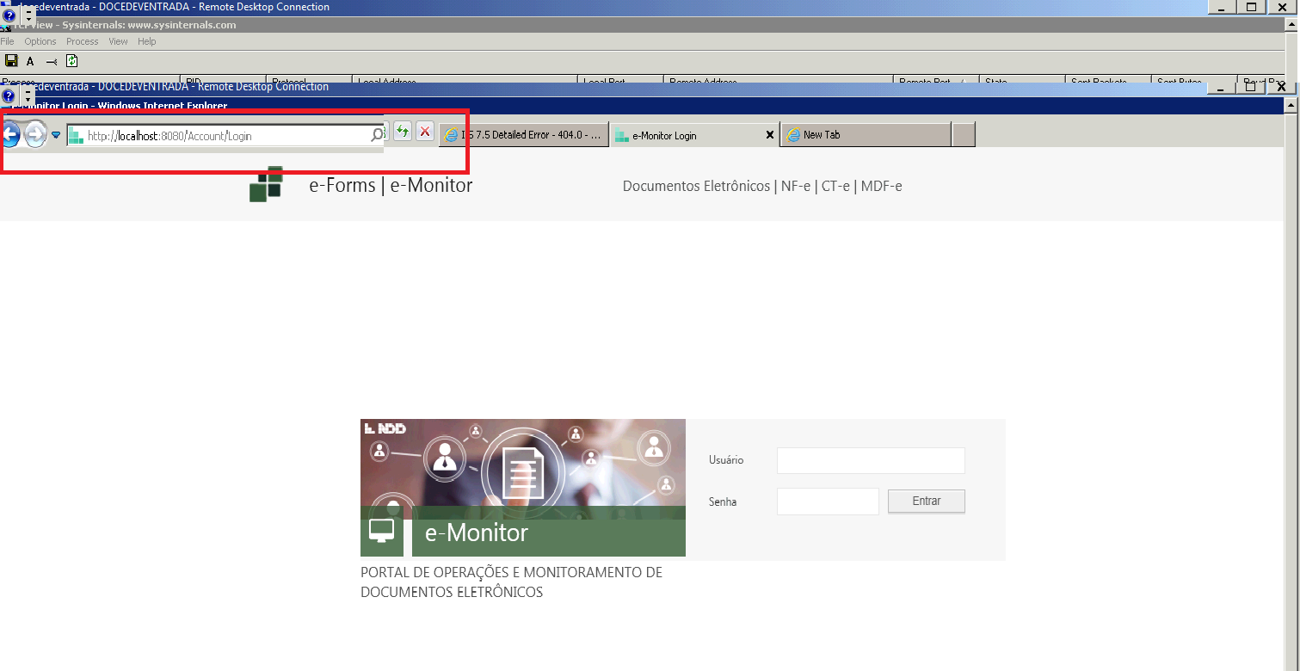Open the recent pages dropdown arrow
This screenshot has height=671, width=1300.
[56, 135]
